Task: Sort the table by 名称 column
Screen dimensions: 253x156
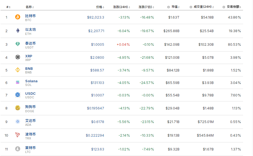Action: coord(30,7)
